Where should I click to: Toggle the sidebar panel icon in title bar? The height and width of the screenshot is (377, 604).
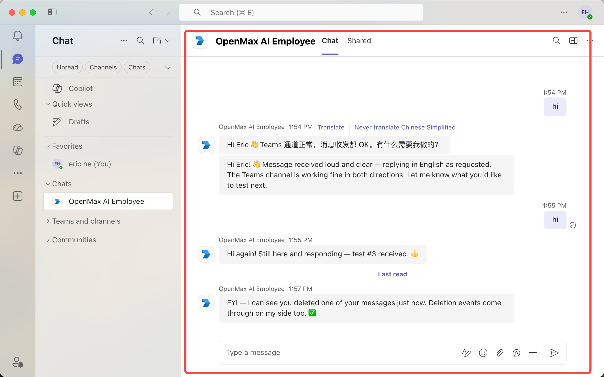(52, 12)
